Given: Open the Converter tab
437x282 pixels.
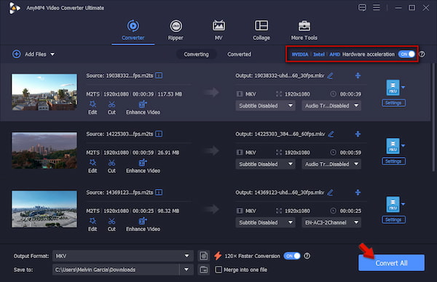Looking at the screenshot, I should (133, 31).
